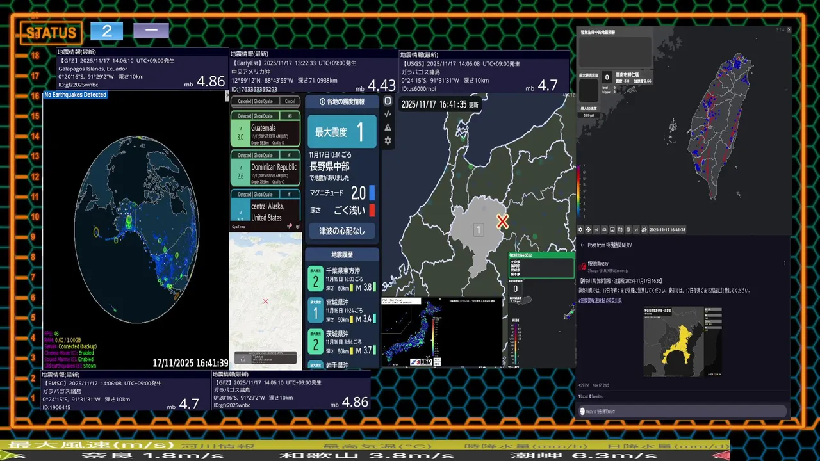The width and height of the screenshot is (820, 461).
Task: Click the GFZ Galapagos Islands, Ecuador info panel
Action: (x=142, y=69)
